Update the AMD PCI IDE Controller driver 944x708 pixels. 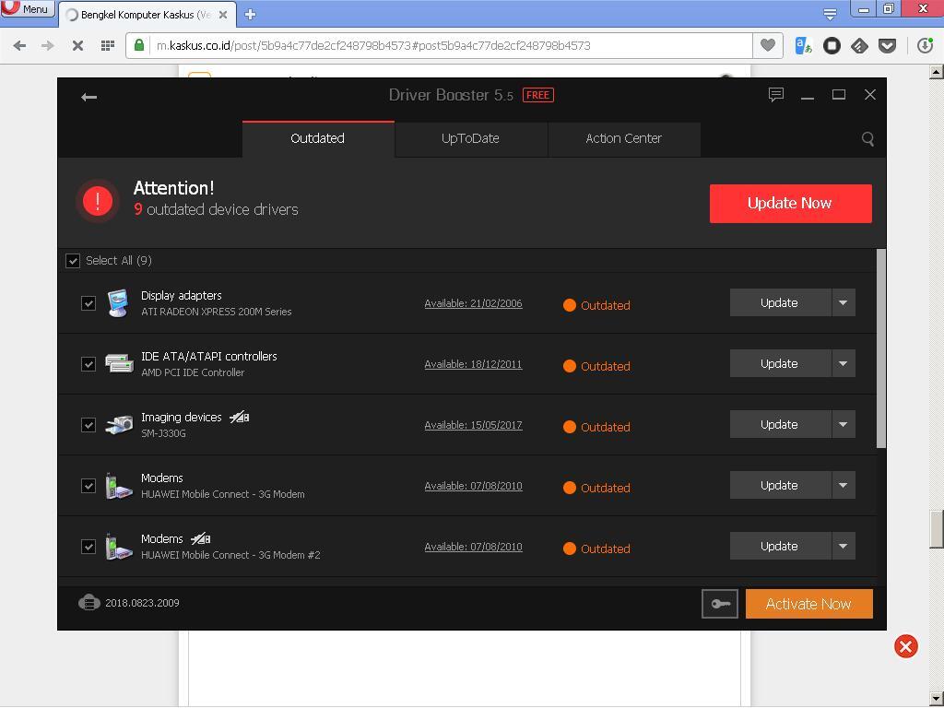pos(780,363)
